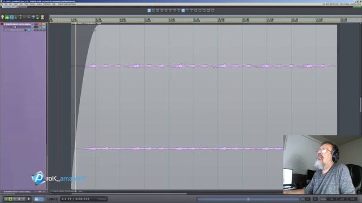This screenshot has height=203, width=362.
Task: Click the hourglass toolbar icon
Action: [42, 17]
